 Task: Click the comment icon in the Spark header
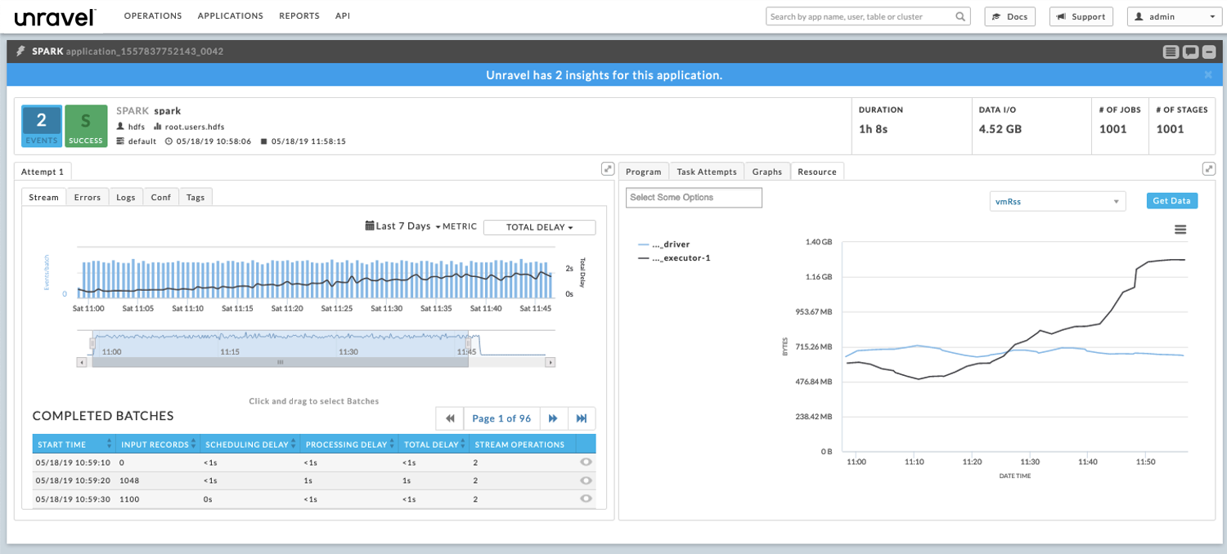pos(1190,51)
